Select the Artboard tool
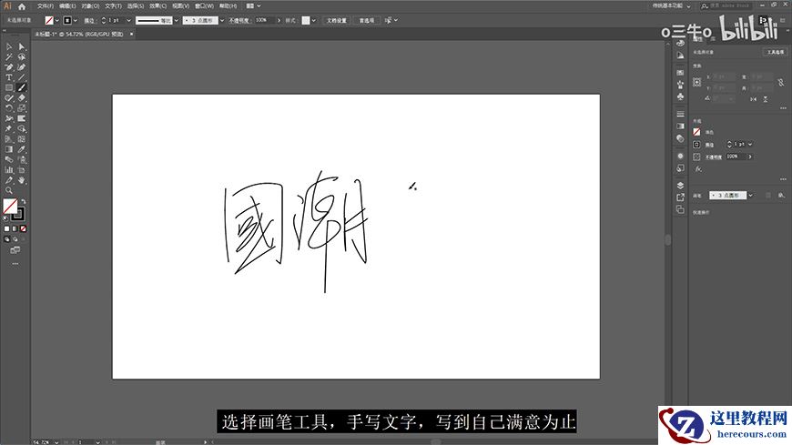 point(21,170)
